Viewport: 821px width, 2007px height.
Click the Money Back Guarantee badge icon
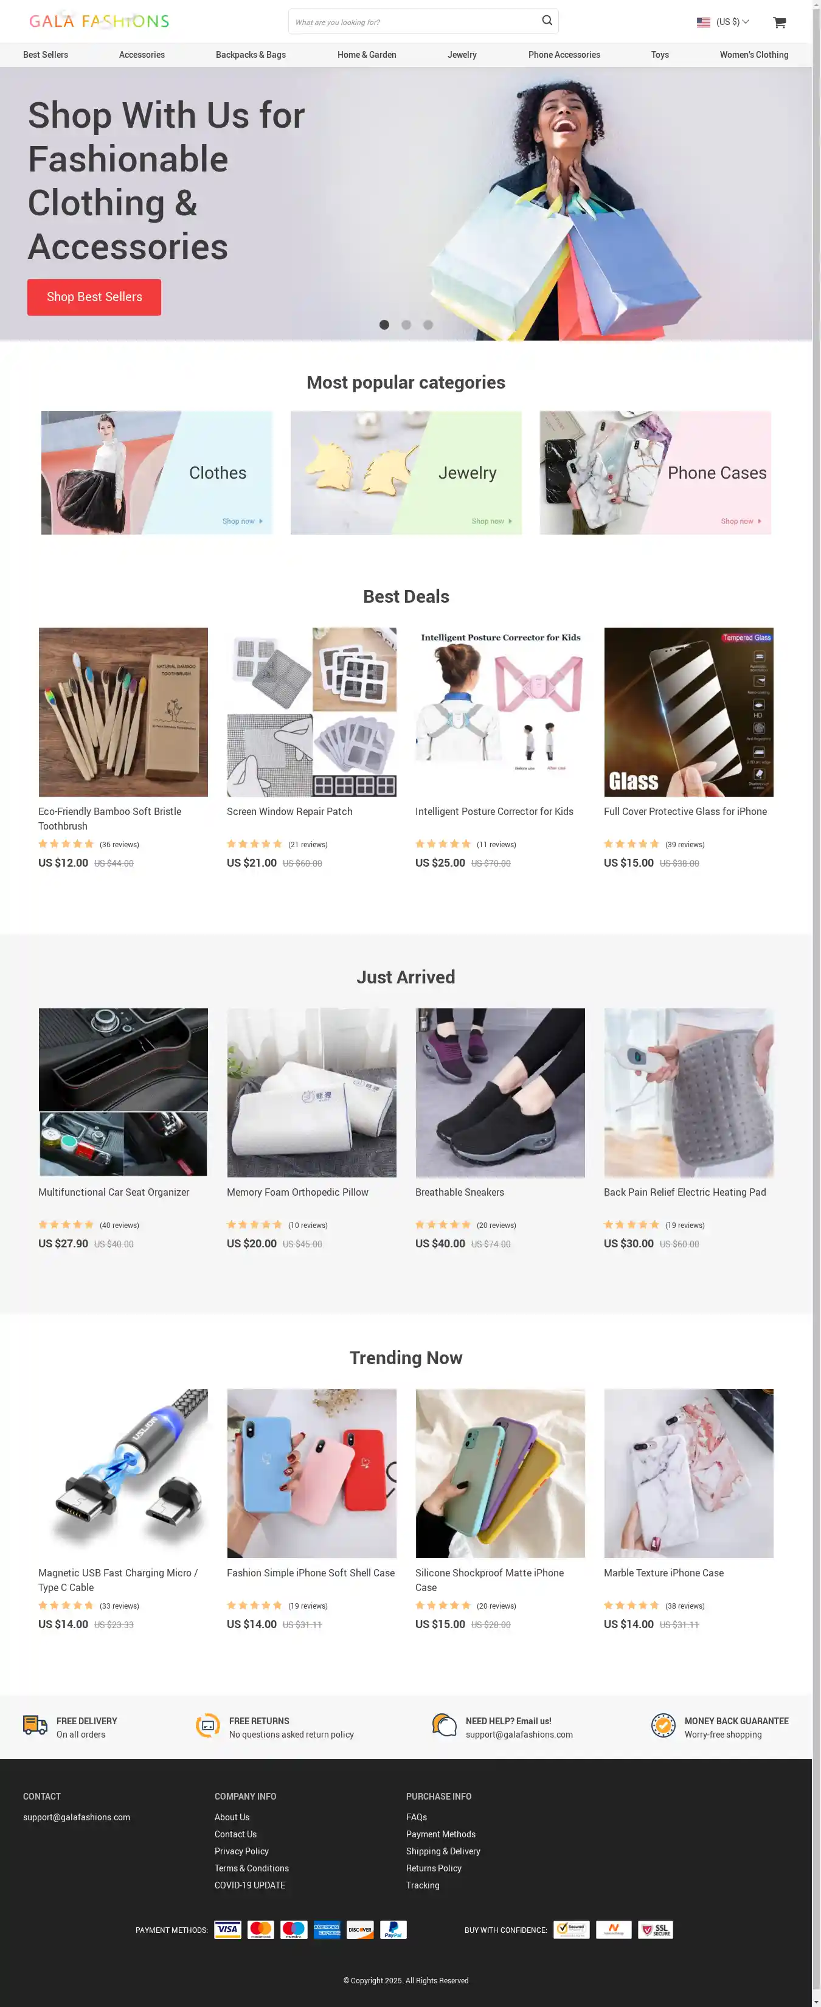(663, 1726)
